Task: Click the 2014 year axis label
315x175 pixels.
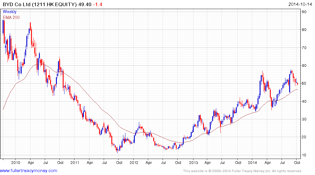Action: [x=252, y=162]
